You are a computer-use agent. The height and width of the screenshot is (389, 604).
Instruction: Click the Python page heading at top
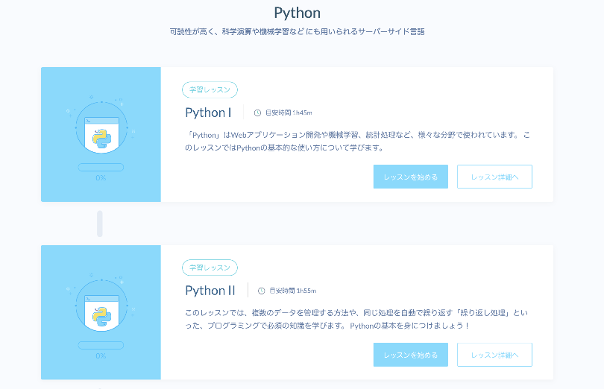[297, 13]
